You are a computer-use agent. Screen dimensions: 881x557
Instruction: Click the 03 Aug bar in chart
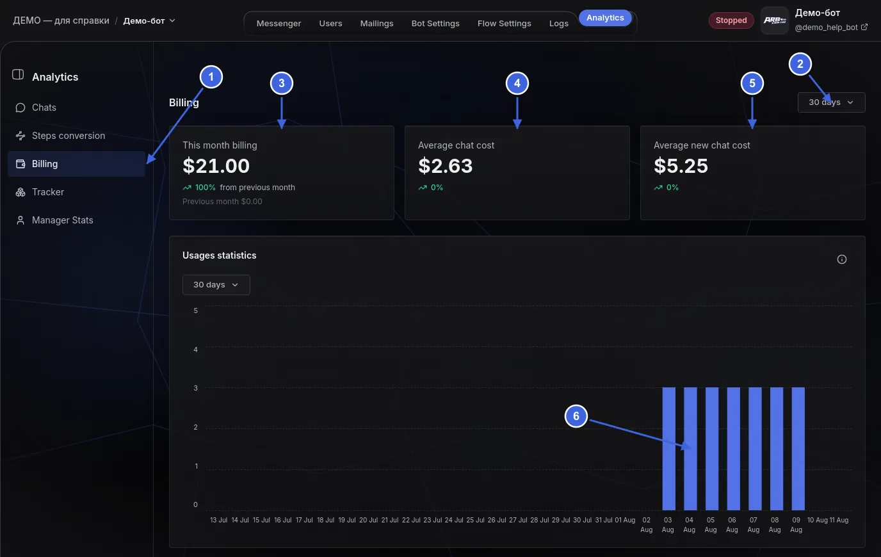(x=668, y=448)
